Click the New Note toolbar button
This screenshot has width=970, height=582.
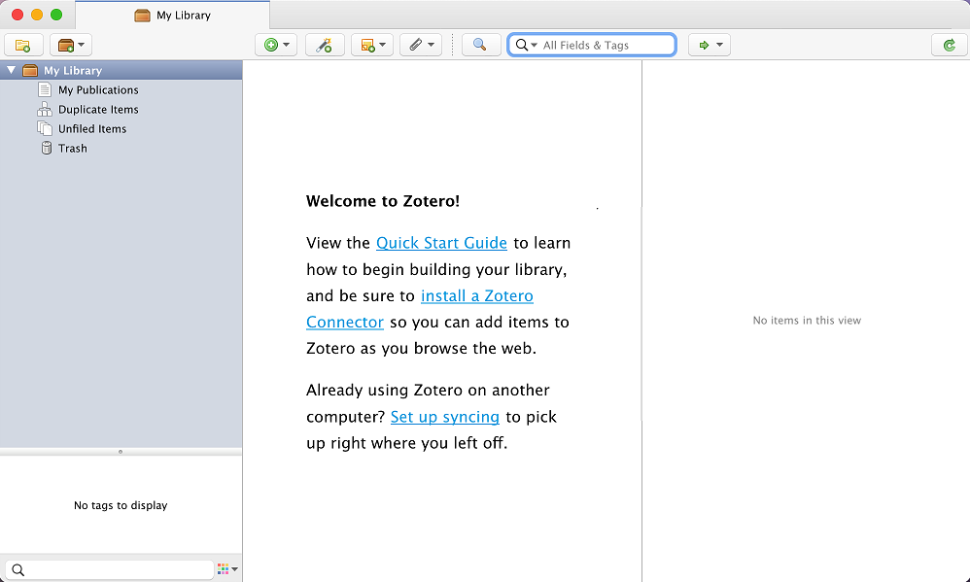(x=372, y=45)
